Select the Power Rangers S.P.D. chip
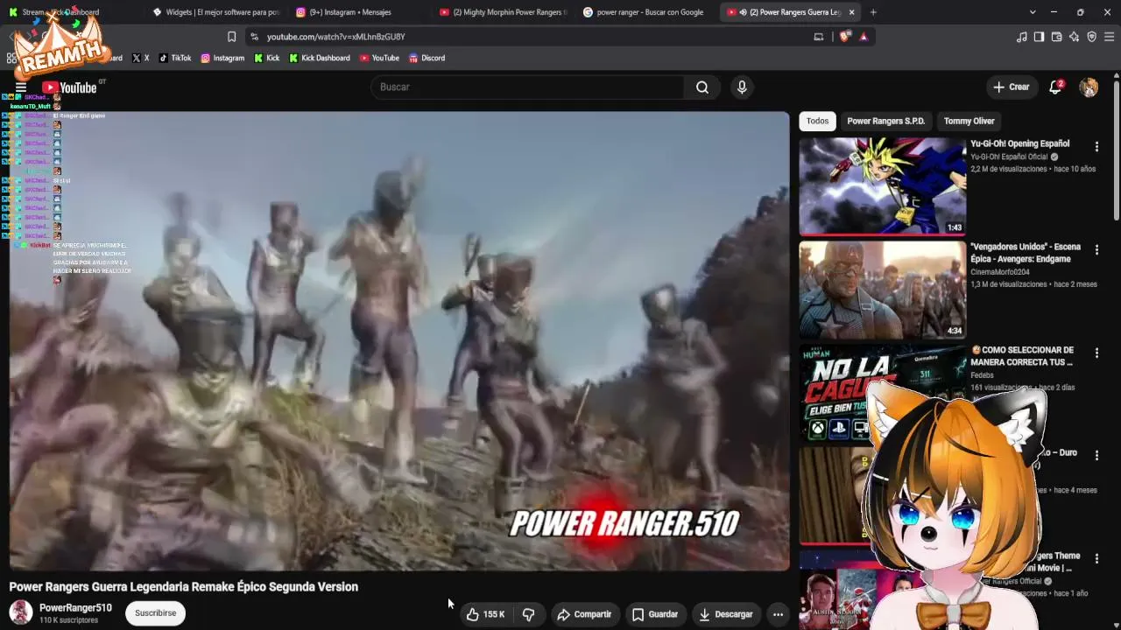Image resolution: width=1121 pixels, height=630 pixels. [x=885, y=121]
